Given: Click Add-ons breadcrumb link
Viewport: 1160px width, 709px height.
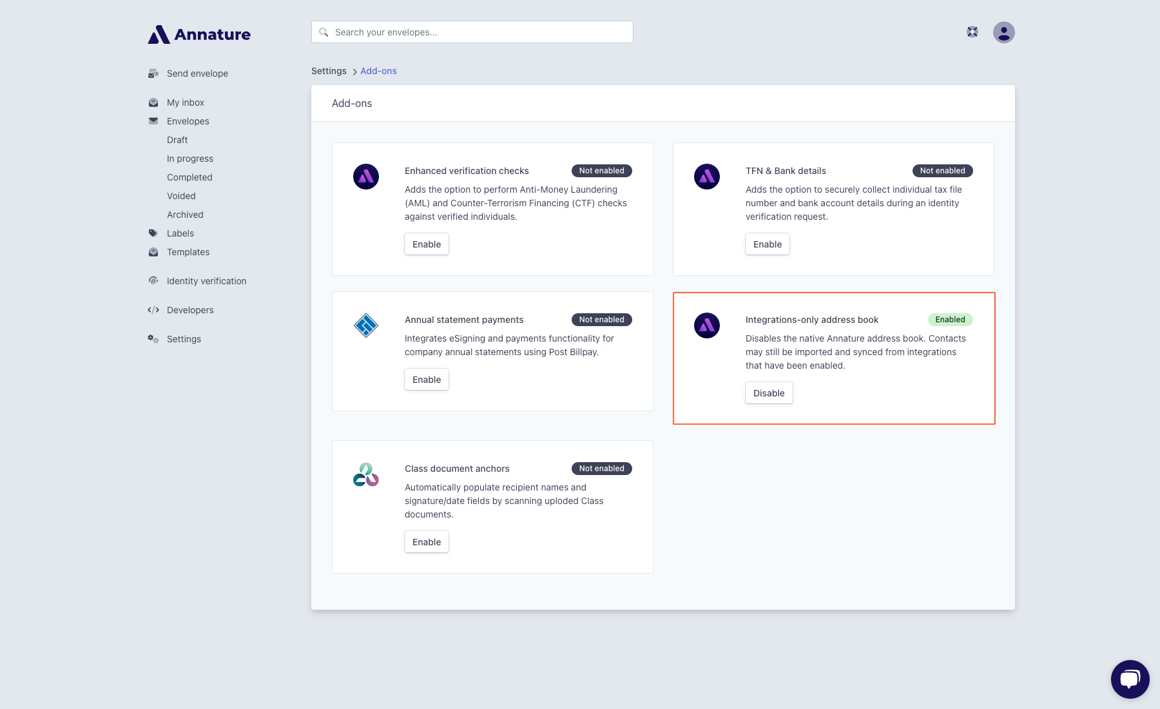Looking at the screenshot, I should pos(378,71).
